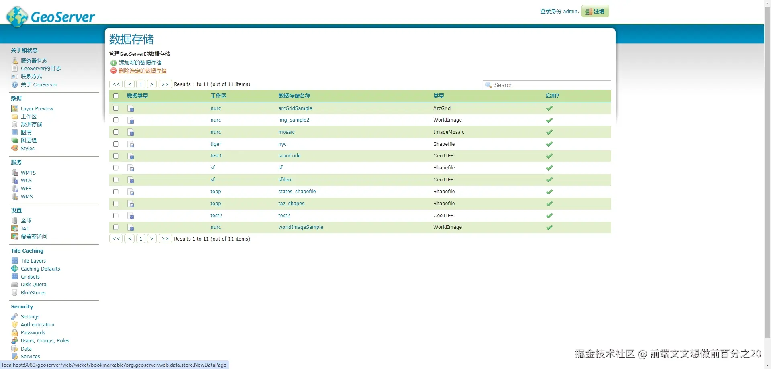The width and height of the screenshot is (771, 369).
Task: Click the Tile Layers icon
Action: pos(15,261)
